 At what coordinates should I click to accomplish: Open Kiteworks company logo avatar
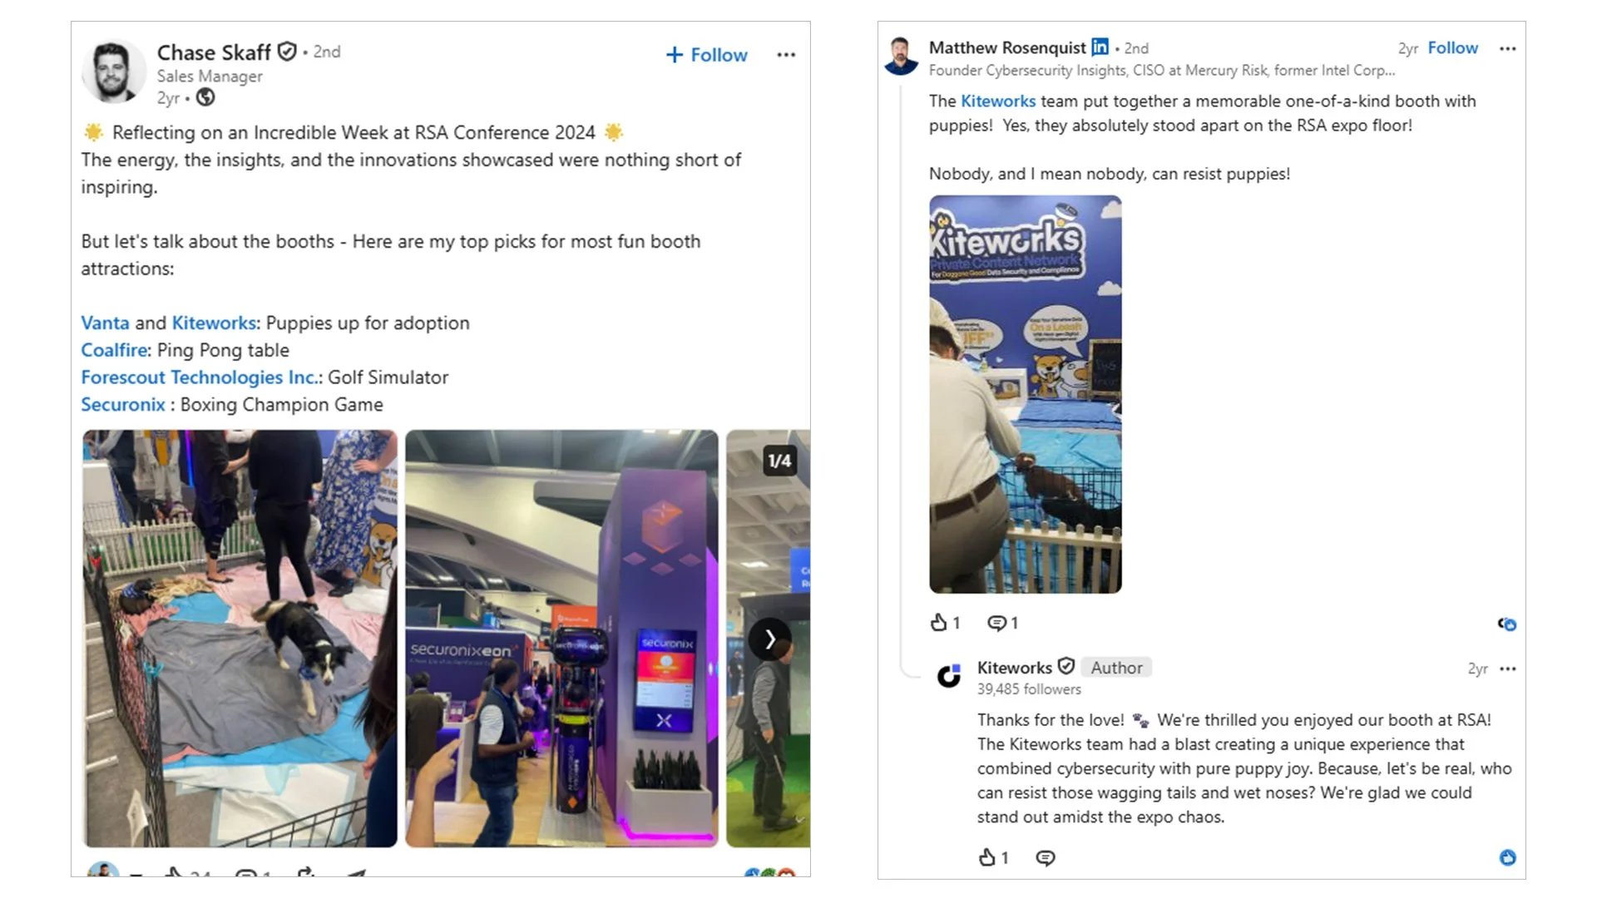(949, 675)
